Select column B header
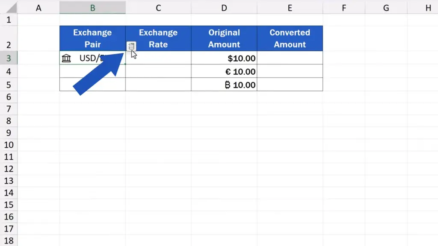Screen dimensions: 438x246 [x=92, y=7]
